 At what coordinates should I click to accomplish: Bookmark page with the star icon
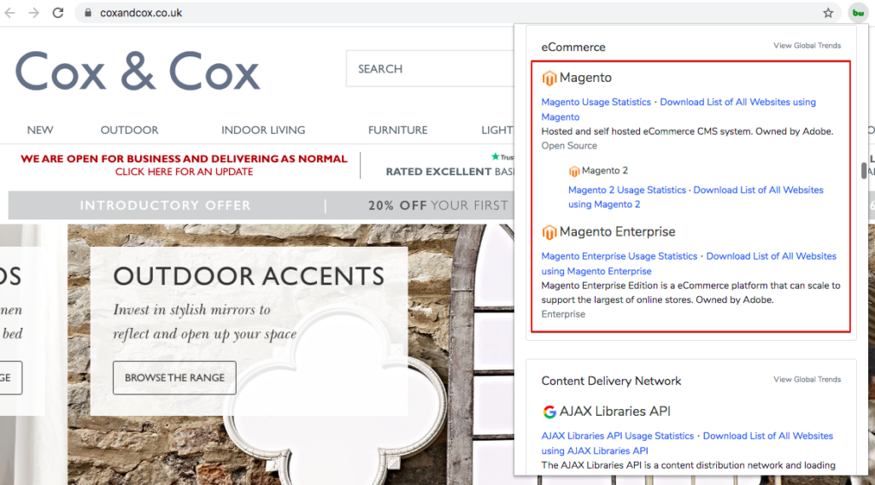(x=828, y=13)
